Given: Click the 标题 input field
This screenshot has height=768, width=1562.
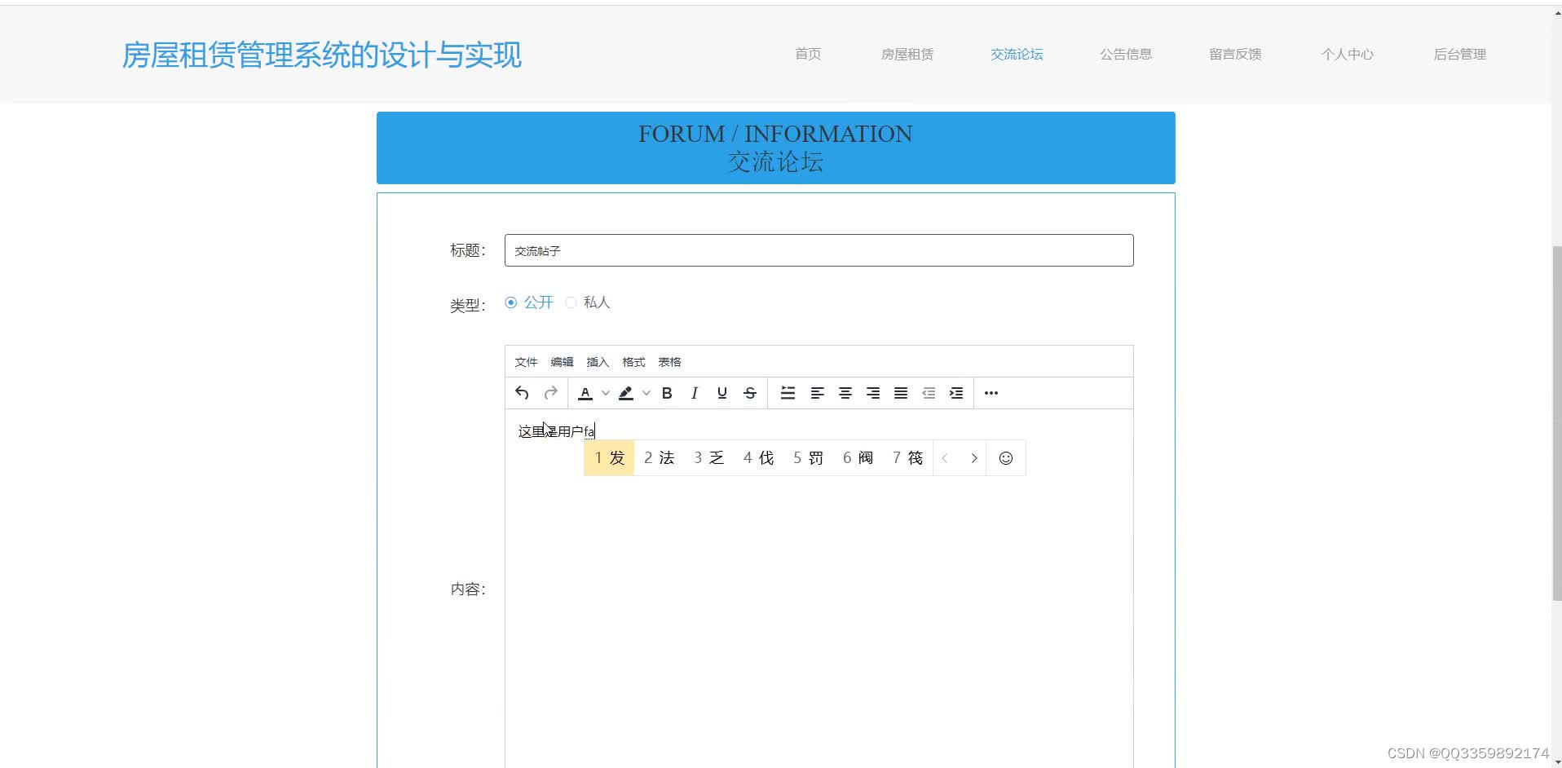Looking at the screenshot, I should [x=819, y=250].
